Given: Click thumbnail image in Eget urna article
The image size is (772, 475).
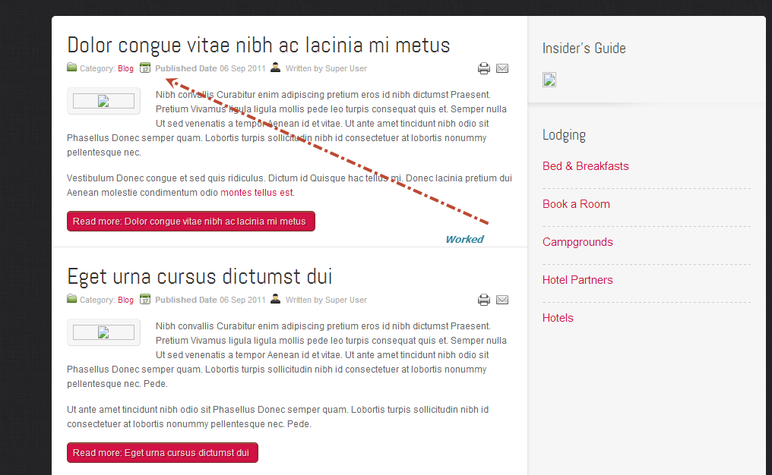Looking at the screenshot, I should click(103, 333).
